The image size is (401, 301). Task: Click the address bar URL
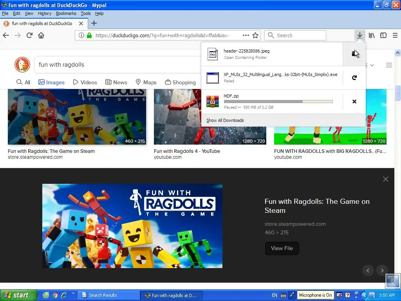pyautogui.click(x=163, y=35)
